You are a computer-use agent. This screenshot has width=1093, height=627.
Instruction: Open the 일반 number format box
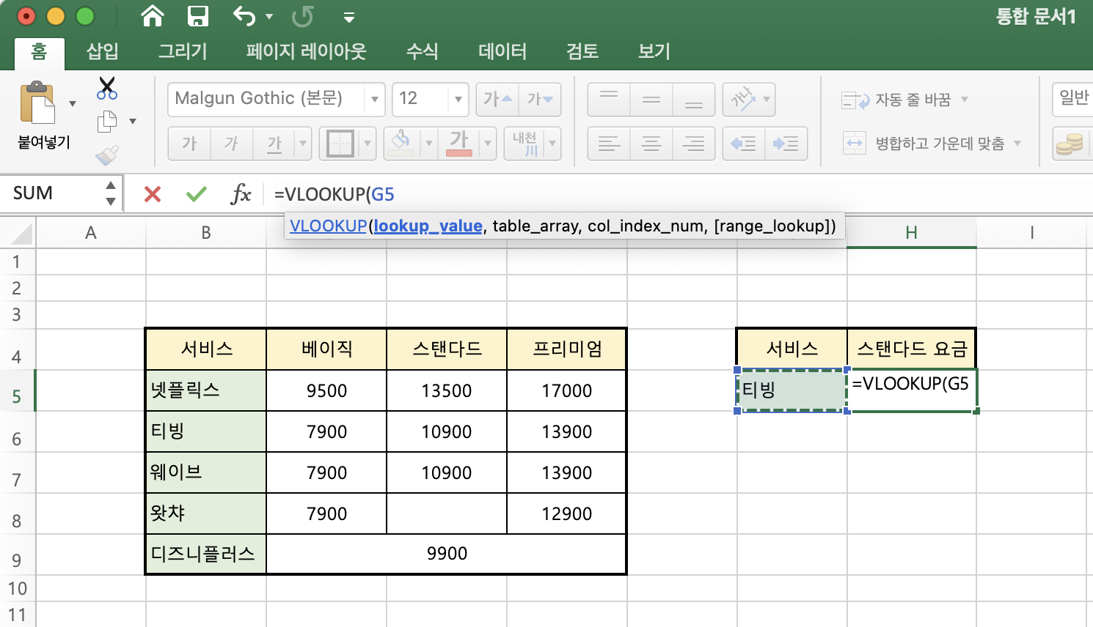click(x=1073, y=99)
